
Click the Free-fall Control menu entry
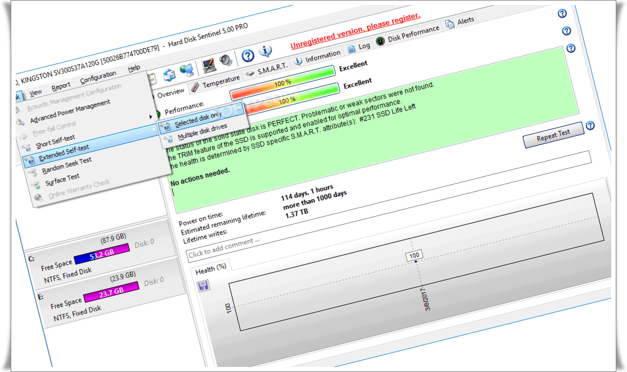(54, 128)
